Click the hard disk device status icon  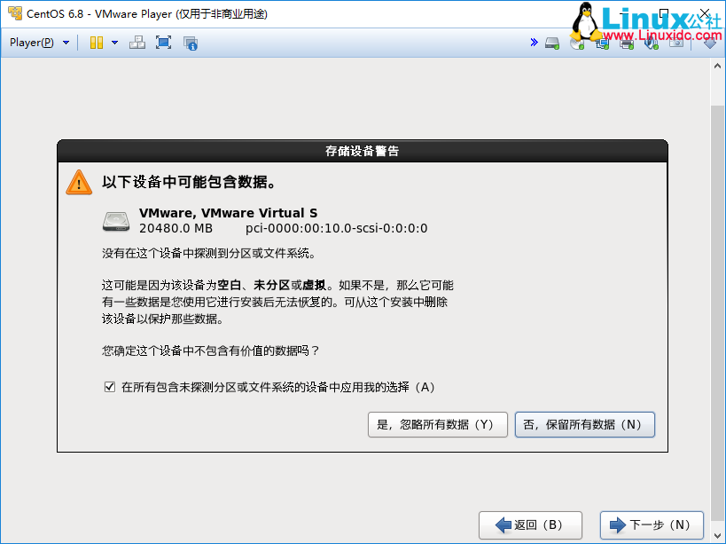(x=550, y=43)
